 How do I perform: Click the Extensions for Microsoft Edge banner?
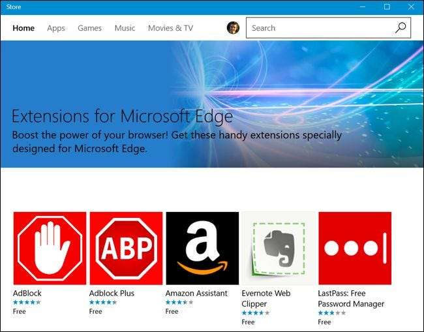pyautogui.click(x=211, y=104)
